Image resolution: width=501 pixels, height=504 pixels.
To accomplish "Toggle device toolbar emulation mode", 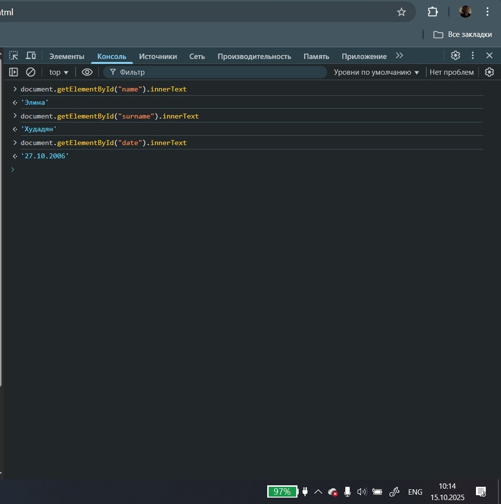I will [31, 56].
